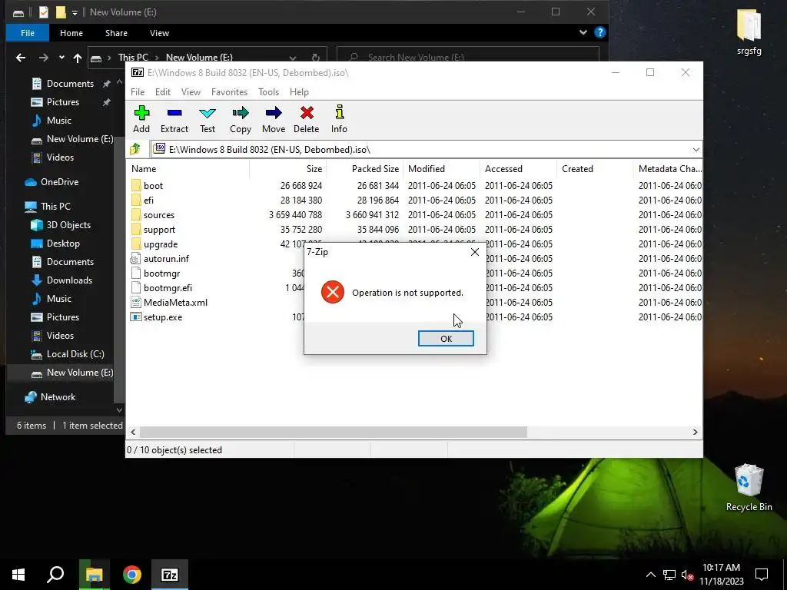Click the Delete toolbar icon
Screen dimensions: 787x590
pos(306,119)
